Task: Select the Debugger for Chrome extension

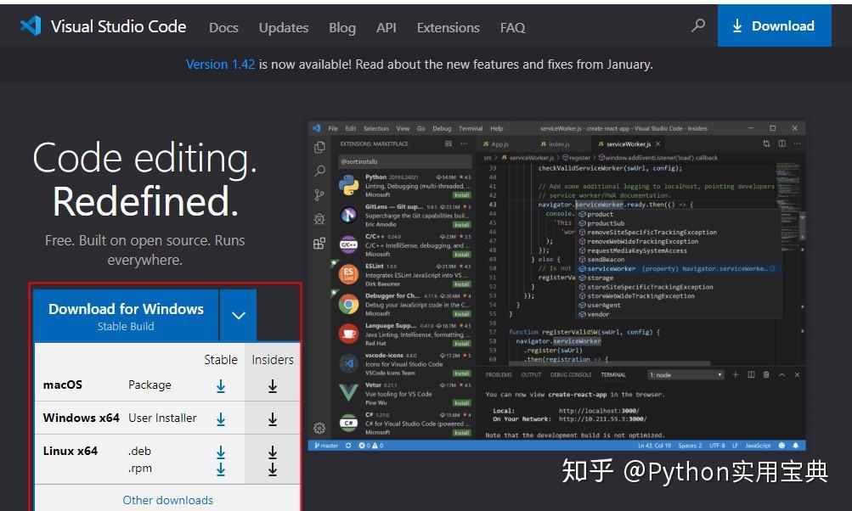Action: pyautogui.click(x=405, y=305)
